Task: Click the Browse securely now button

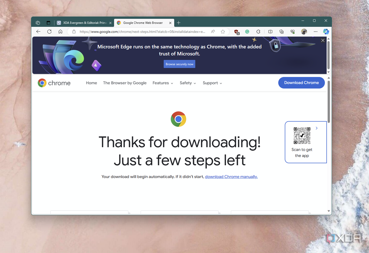Action: pyautogui.click(x=179, y=64)
